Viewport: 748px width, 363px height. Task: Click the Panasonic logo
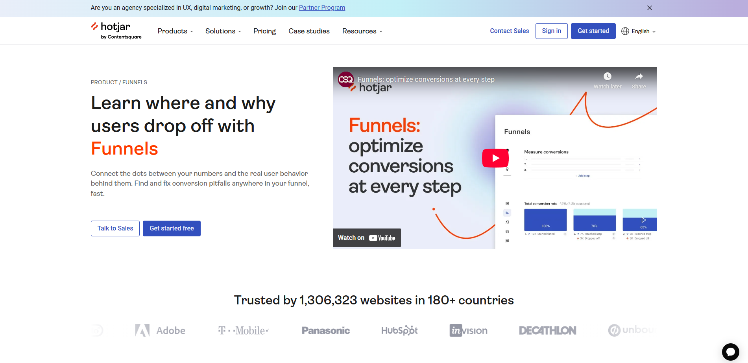pos(326,330)
